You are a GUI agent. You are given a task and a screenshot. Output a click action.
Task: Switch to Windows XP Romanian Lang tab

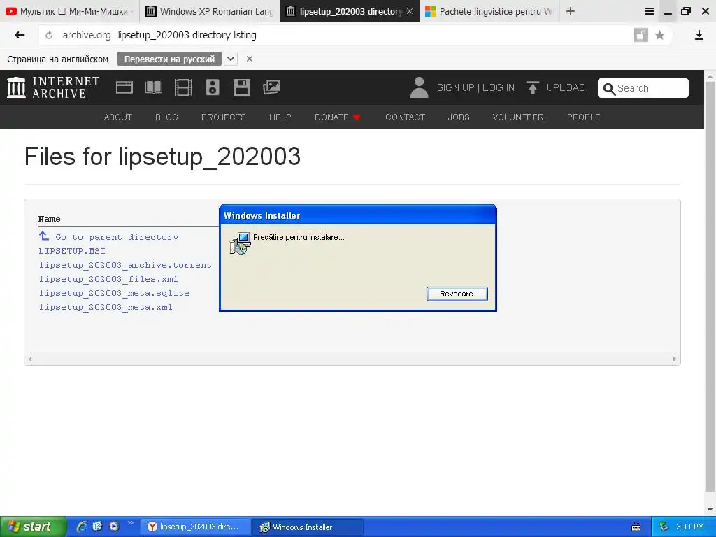[210, 11]
